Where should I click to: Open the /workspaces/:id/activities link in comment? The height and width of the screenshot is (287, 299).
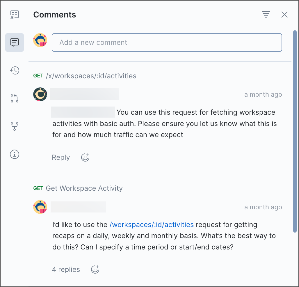coord(152,225)
